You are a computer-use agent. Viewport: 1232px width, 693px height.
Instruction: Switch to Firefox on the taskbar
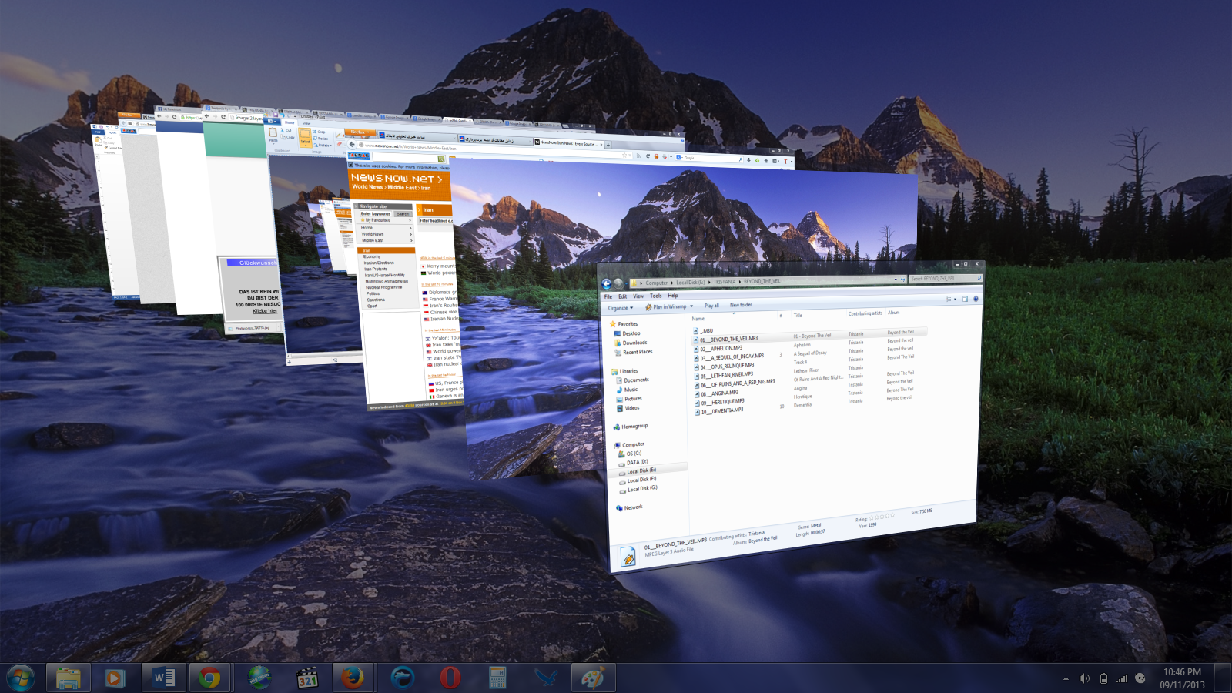coord(353,678)
